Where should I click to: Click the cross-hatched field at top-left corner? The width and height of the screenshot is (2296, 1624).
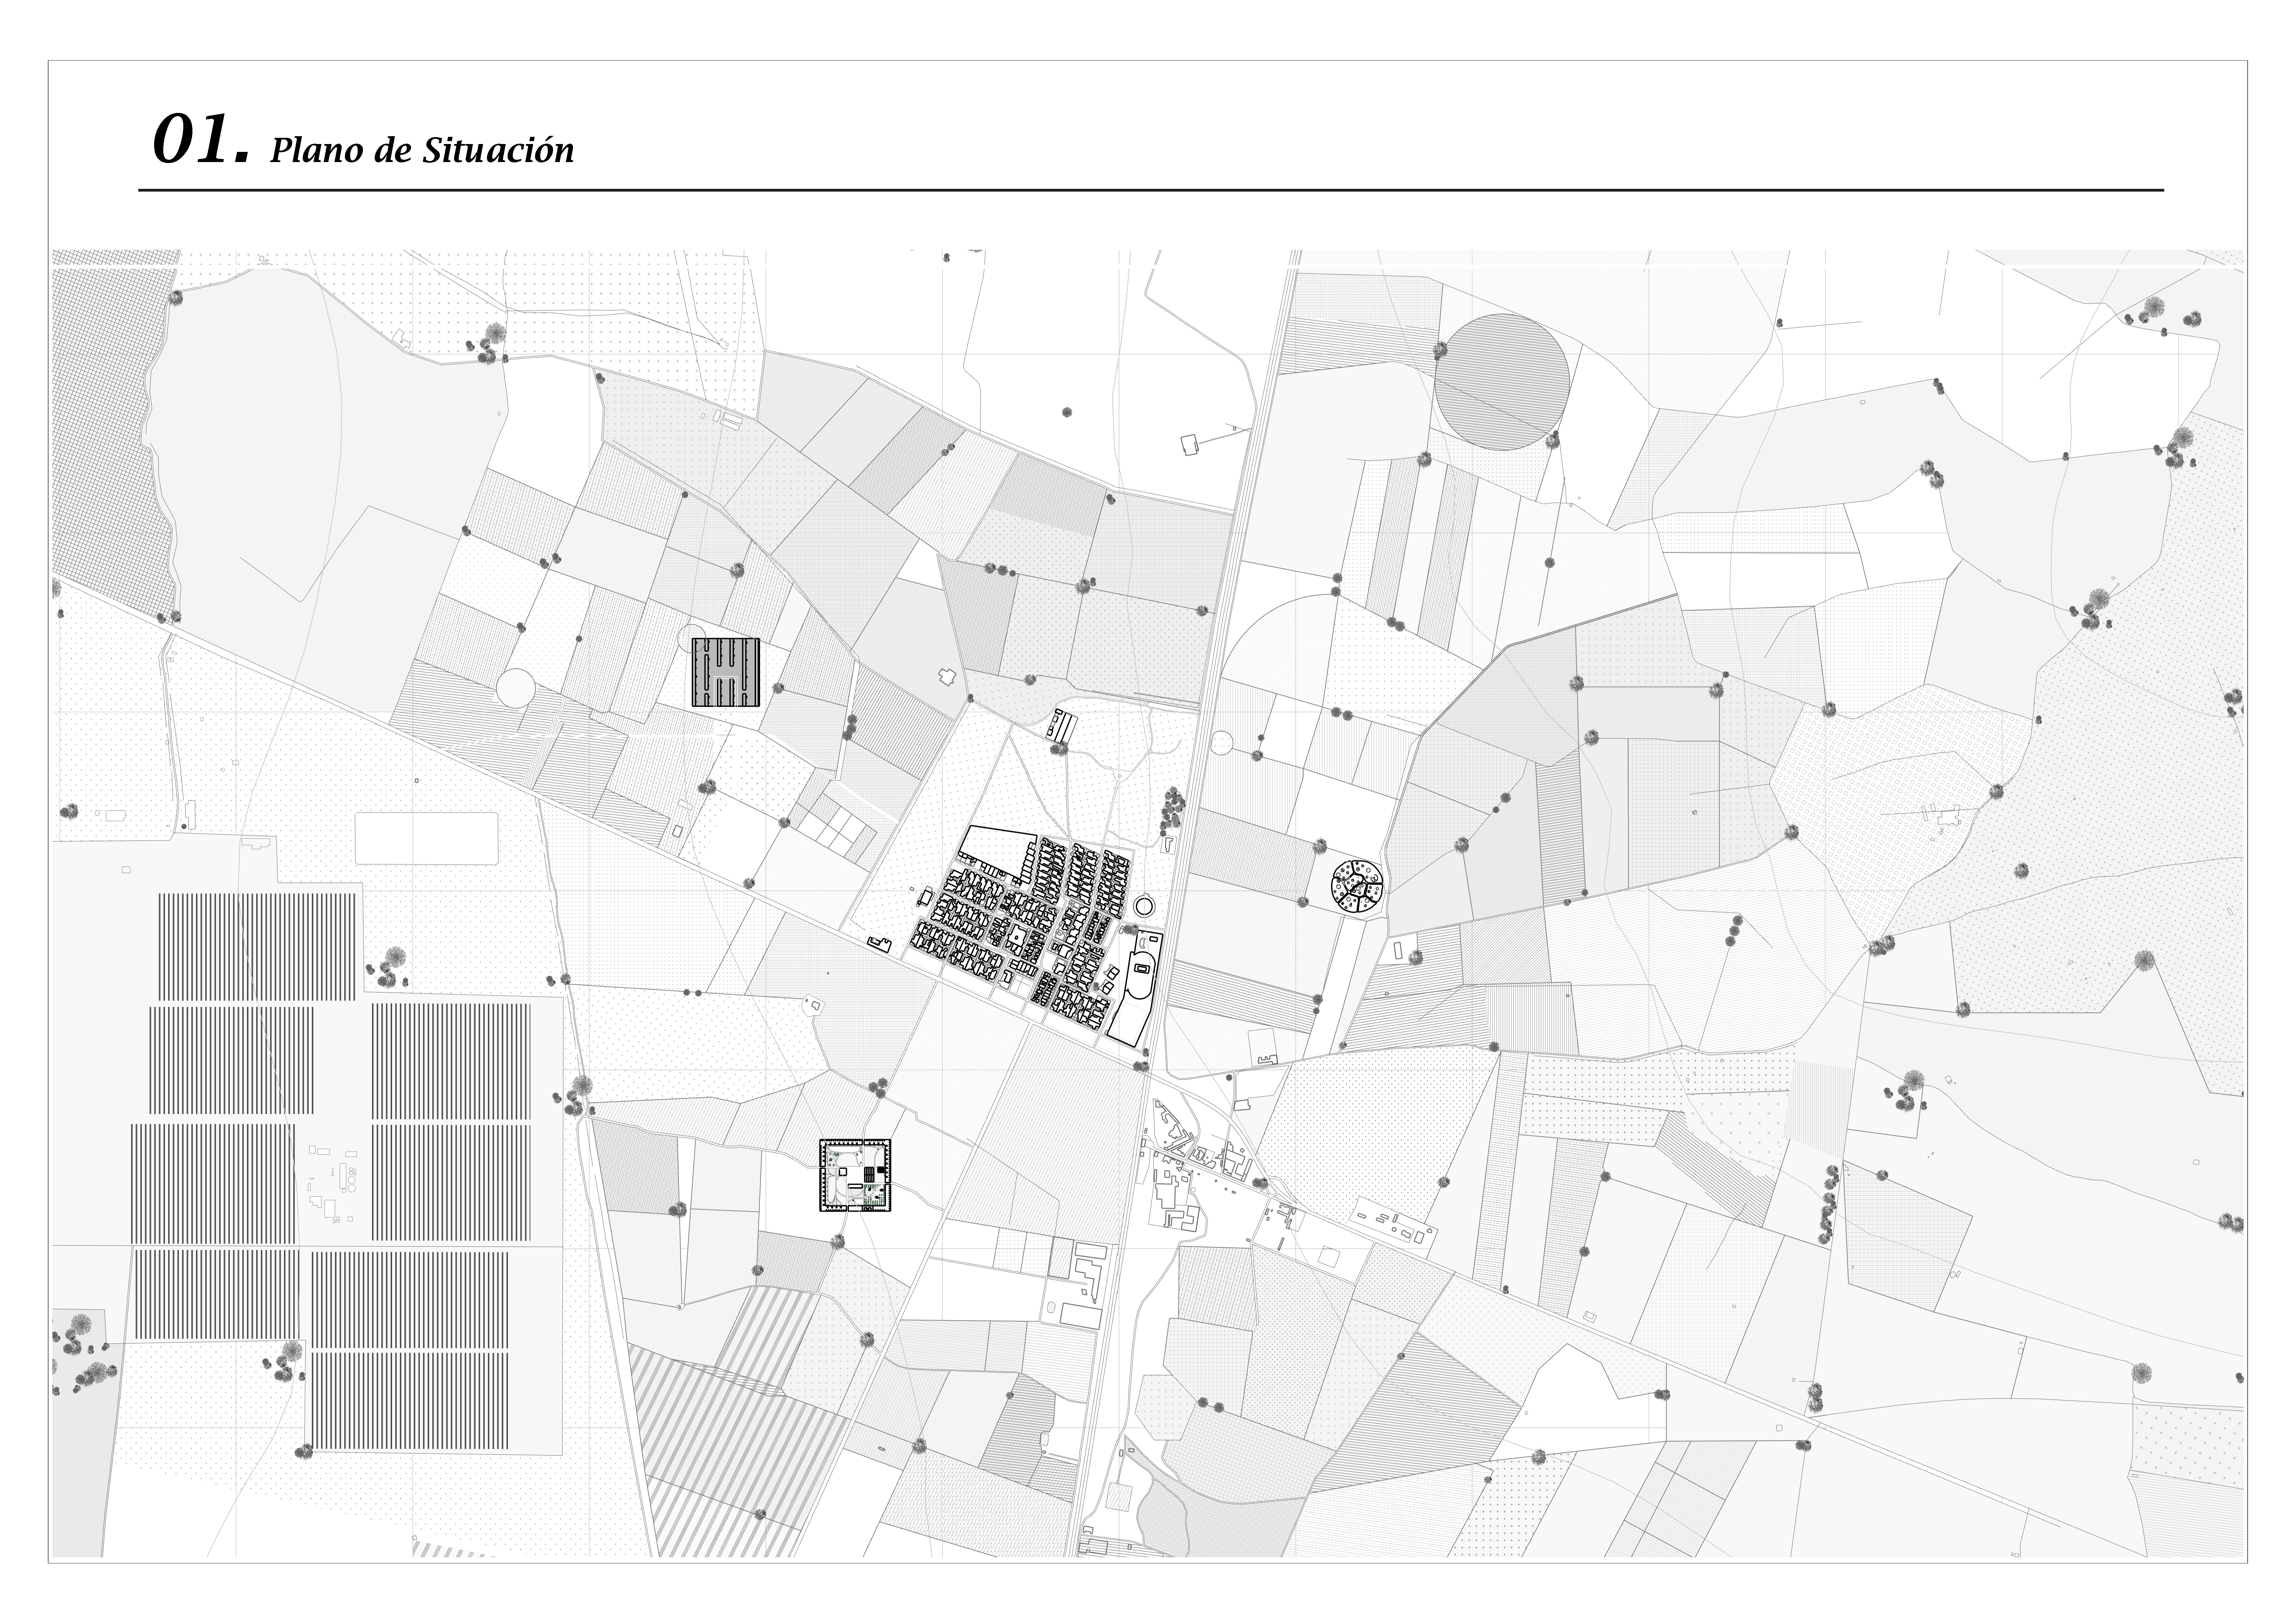click(x=105, y=430)
